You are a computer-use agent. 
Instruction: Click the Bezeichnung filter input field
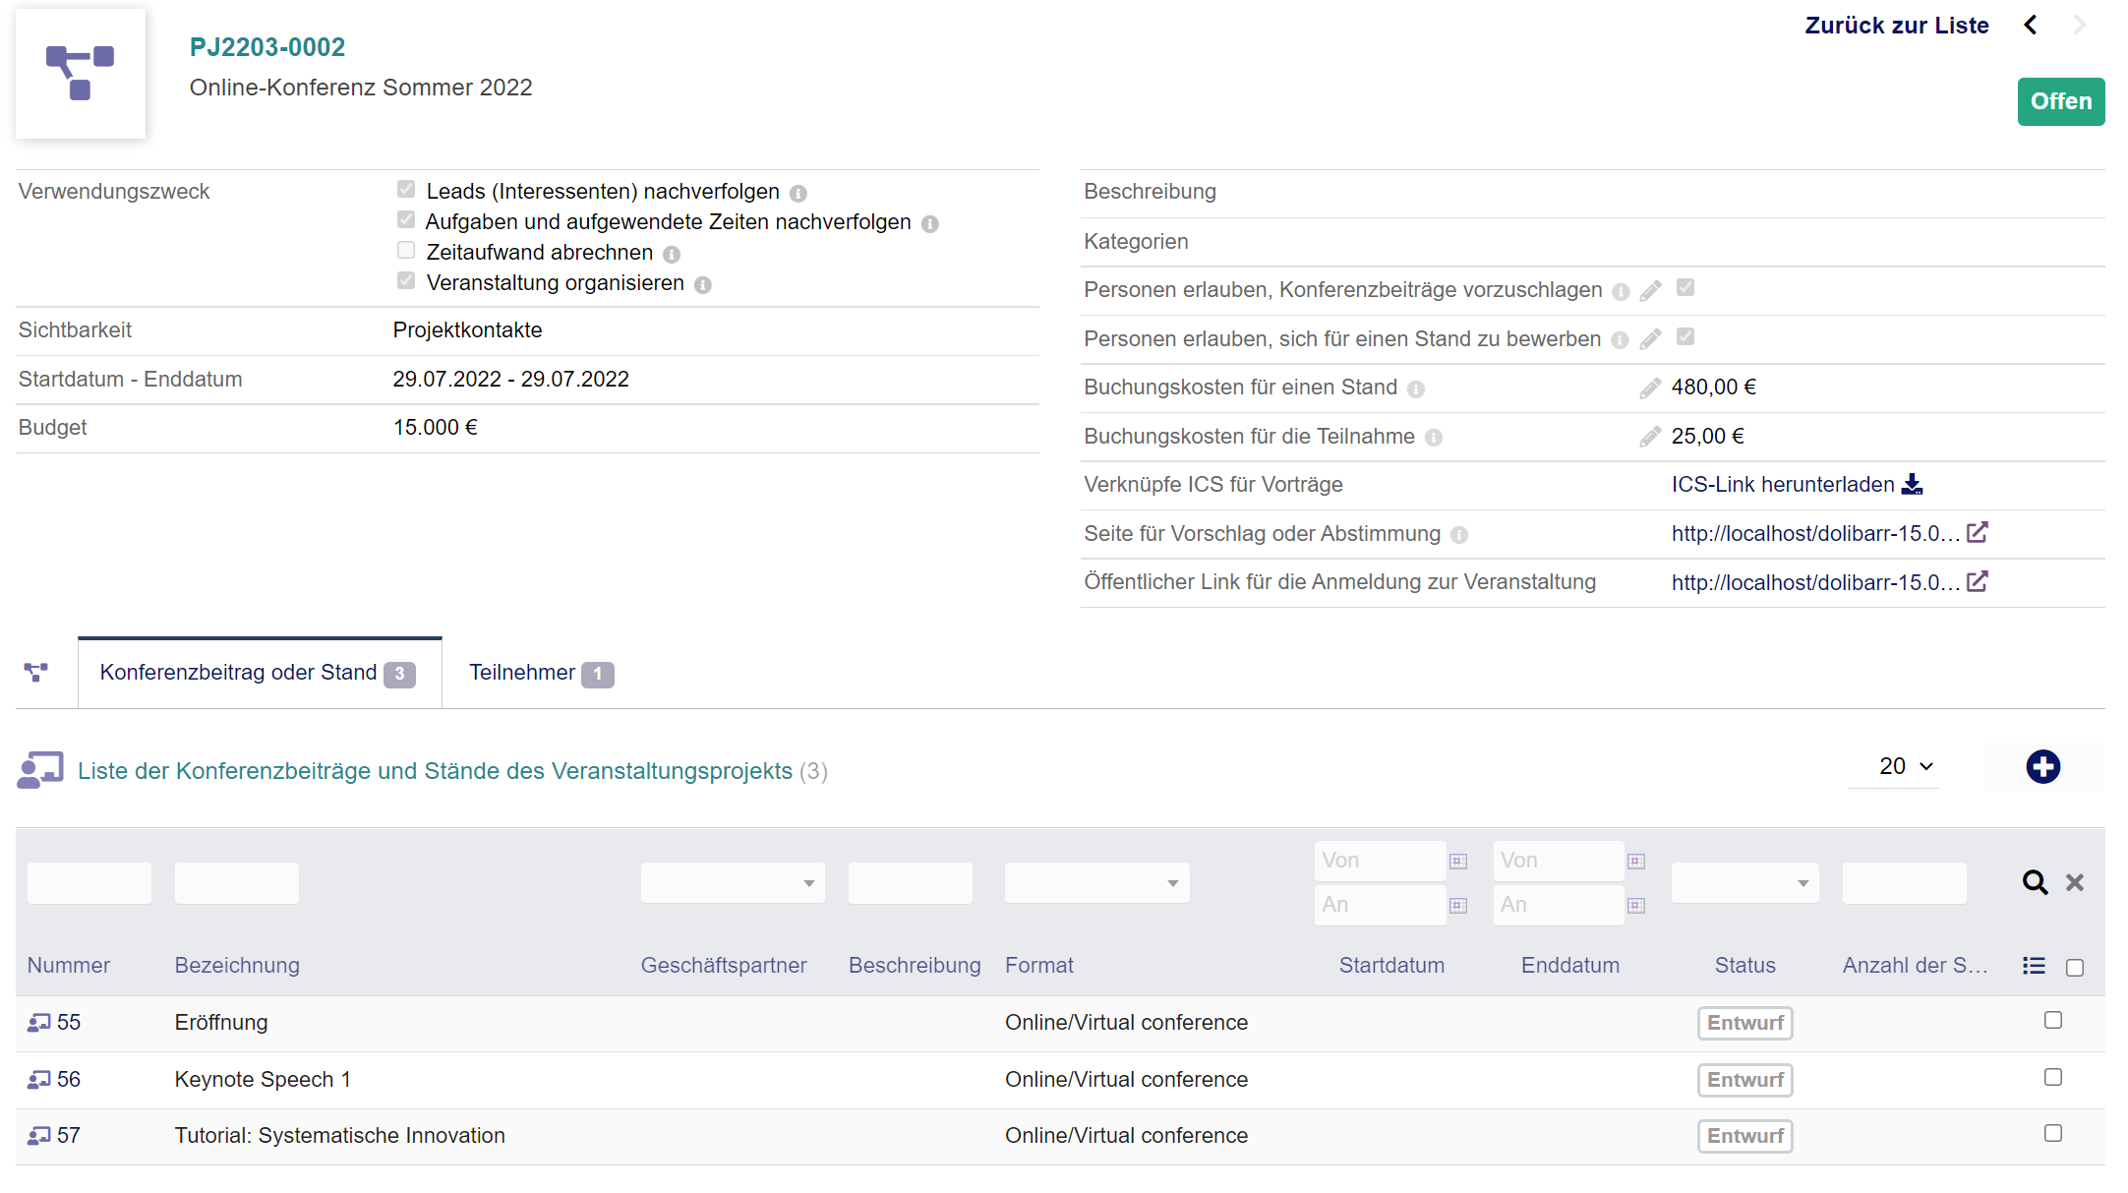(237, 883)
